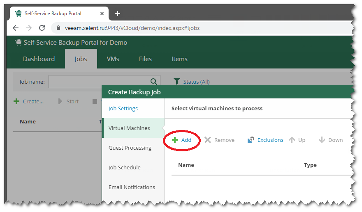This screenshot has height=212, width=362.
Task: Open a new browser tab with plus
Action: pyautogui.click(x=118, y=14)
